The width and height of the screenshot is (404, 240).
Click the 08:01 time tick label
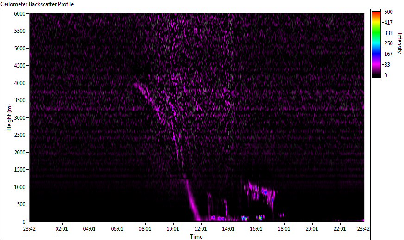[x=145, y=229]
